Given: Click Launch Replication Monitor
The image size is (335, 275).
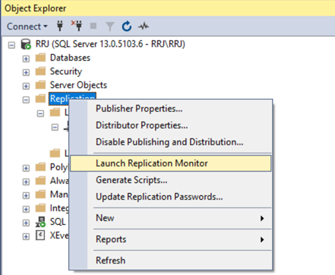Looking at the screenshot, I should 171,163.
